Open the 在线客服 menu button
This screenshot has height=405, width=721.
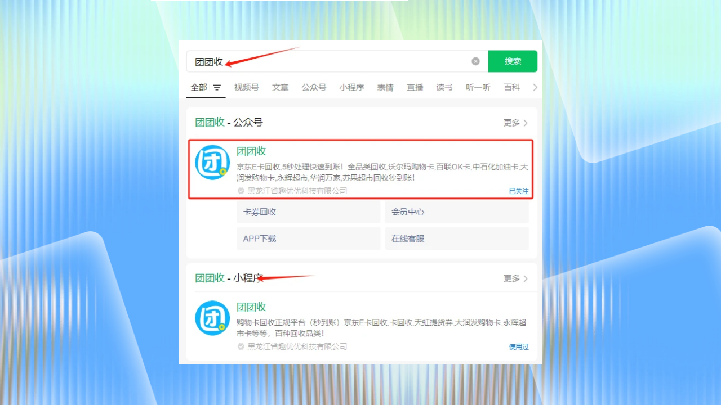(457, 238)
